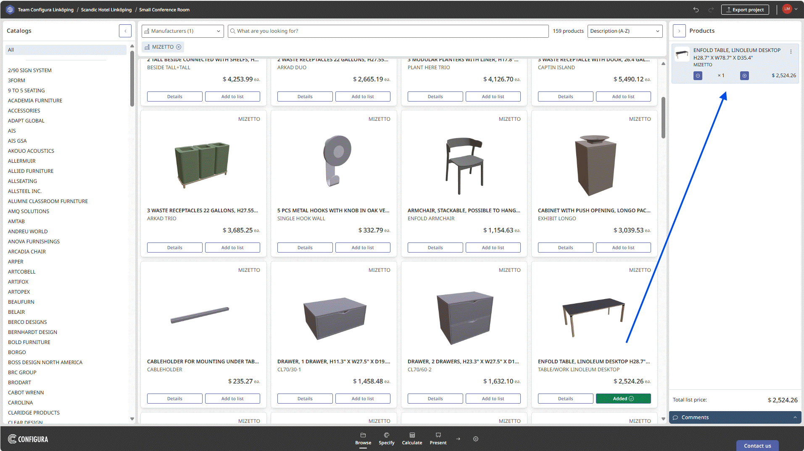804x451 pixels.
Task: Click Export project button
Action: pos(745,10)
